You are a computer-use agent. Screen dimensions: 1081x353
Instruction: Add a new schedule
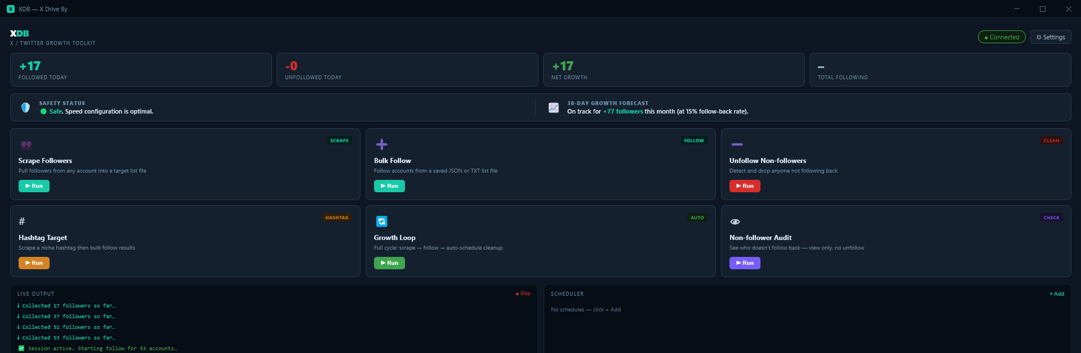(1057, 294)
